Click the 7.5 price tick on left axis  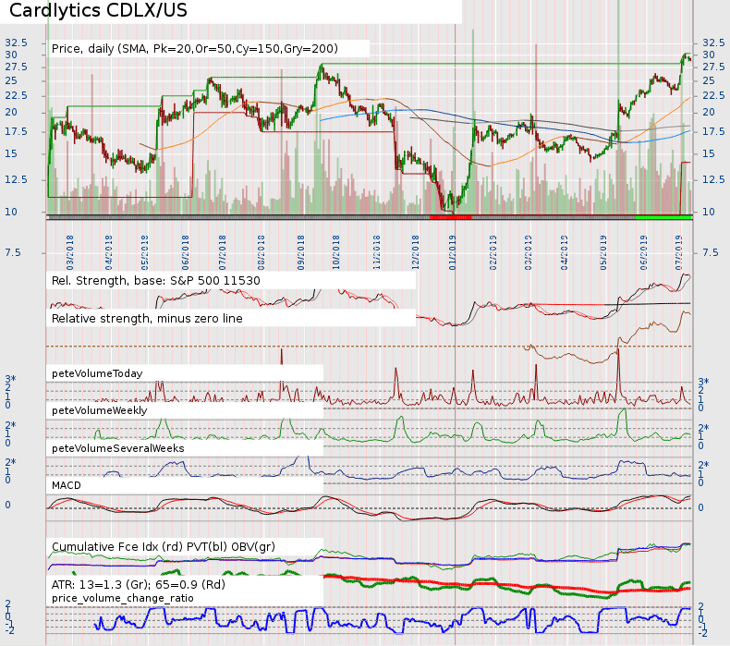click(x=13, y=252)
